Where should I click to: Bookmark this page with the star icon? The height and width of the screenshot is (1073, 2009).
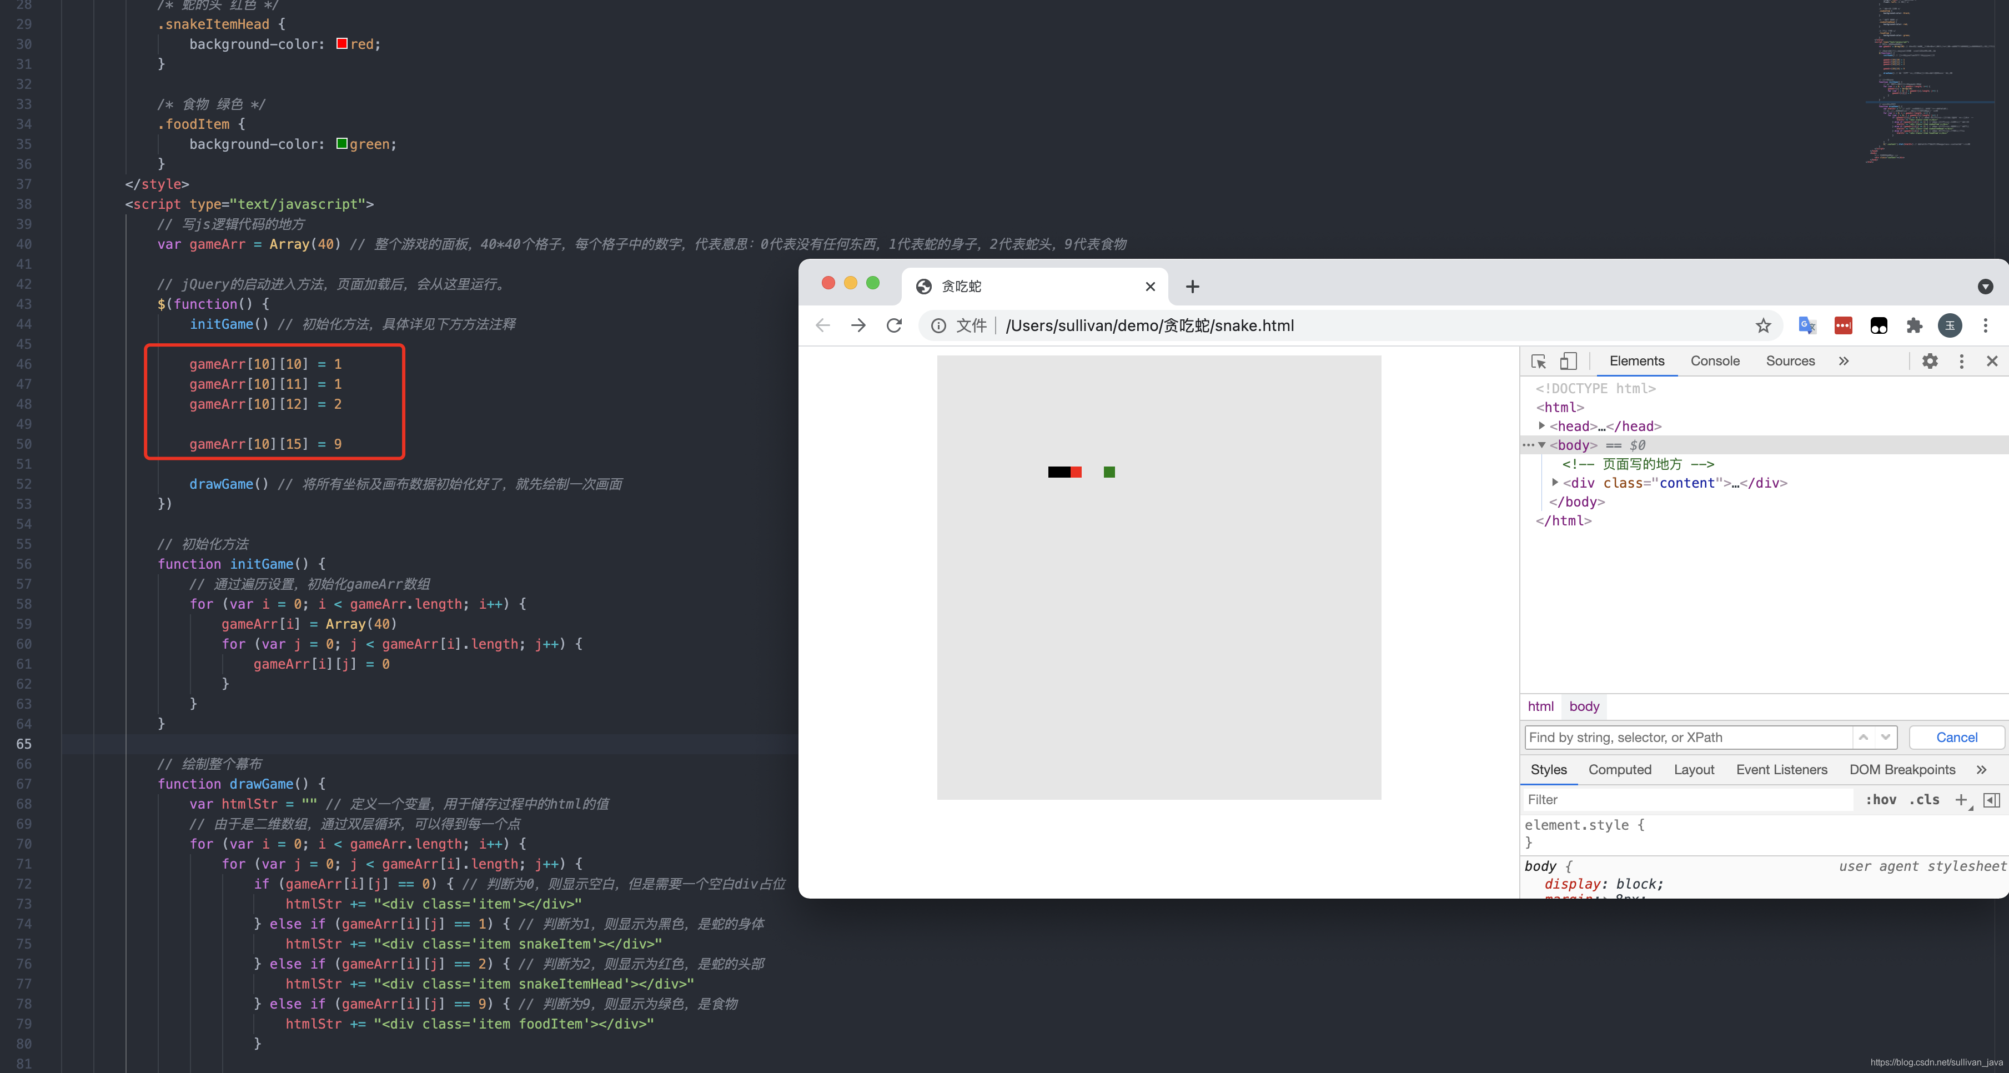tap(1764, 326)
